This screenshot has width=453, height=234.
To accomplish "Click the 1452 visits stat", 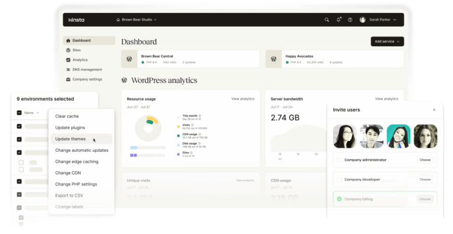I will pos(170,62).
